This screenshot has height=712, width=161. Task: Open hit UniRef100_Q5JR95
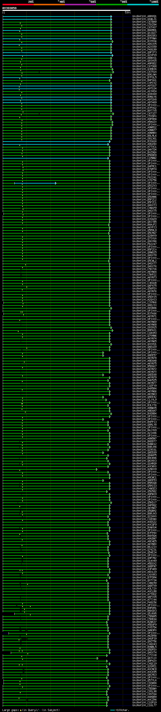[144, 613]
